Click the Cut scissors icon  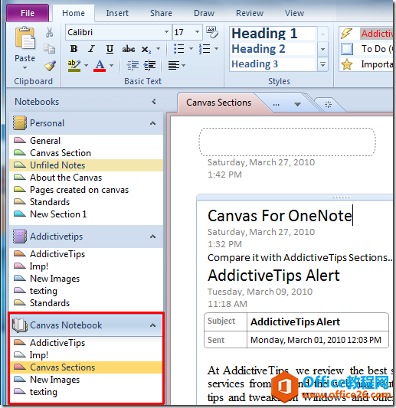point(49,32)
